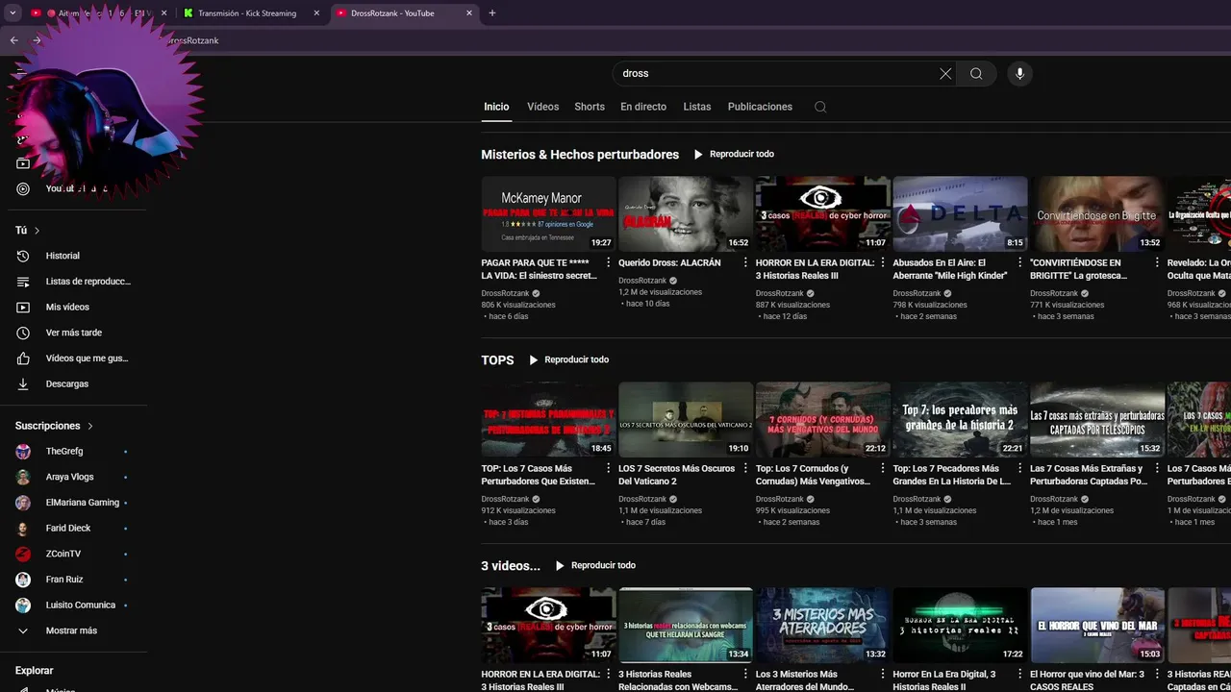The width and height of the screenshot is (1231, 692).
Task: Search within channel using the magnifier after Publicaciones
Action: pos(820,107)
